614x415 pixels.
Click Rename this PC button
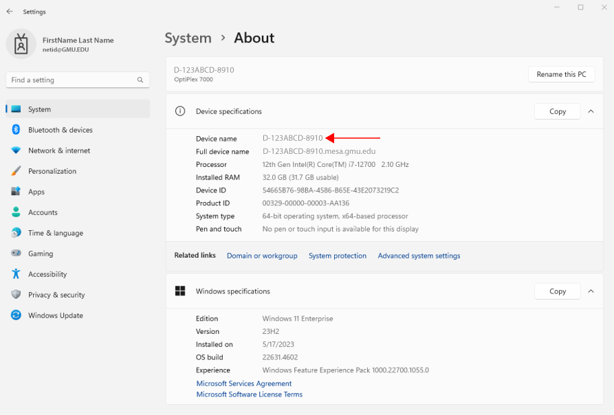[562, 74]
